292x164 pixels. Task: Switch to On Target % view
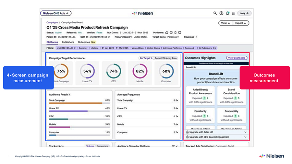pyautogui.click(x=146, y=58)
